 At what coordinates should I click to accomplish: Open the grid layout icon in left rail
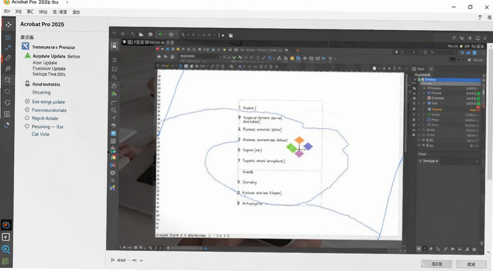(x=7, y=114)
